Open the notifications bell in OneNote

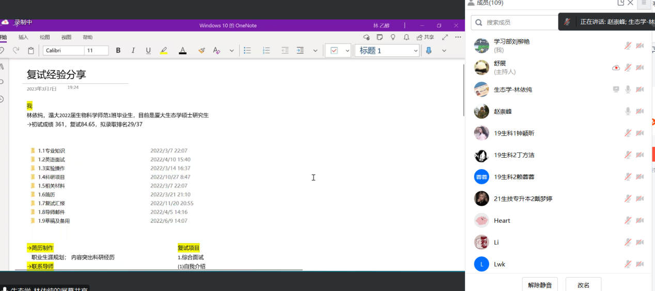[x=406, y=37]
